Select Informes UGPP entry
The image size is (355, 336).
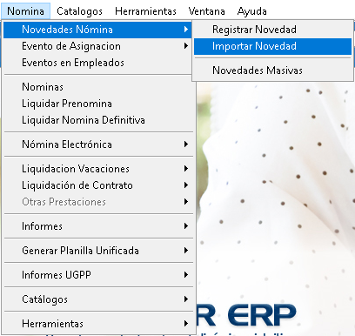(97, 275)
